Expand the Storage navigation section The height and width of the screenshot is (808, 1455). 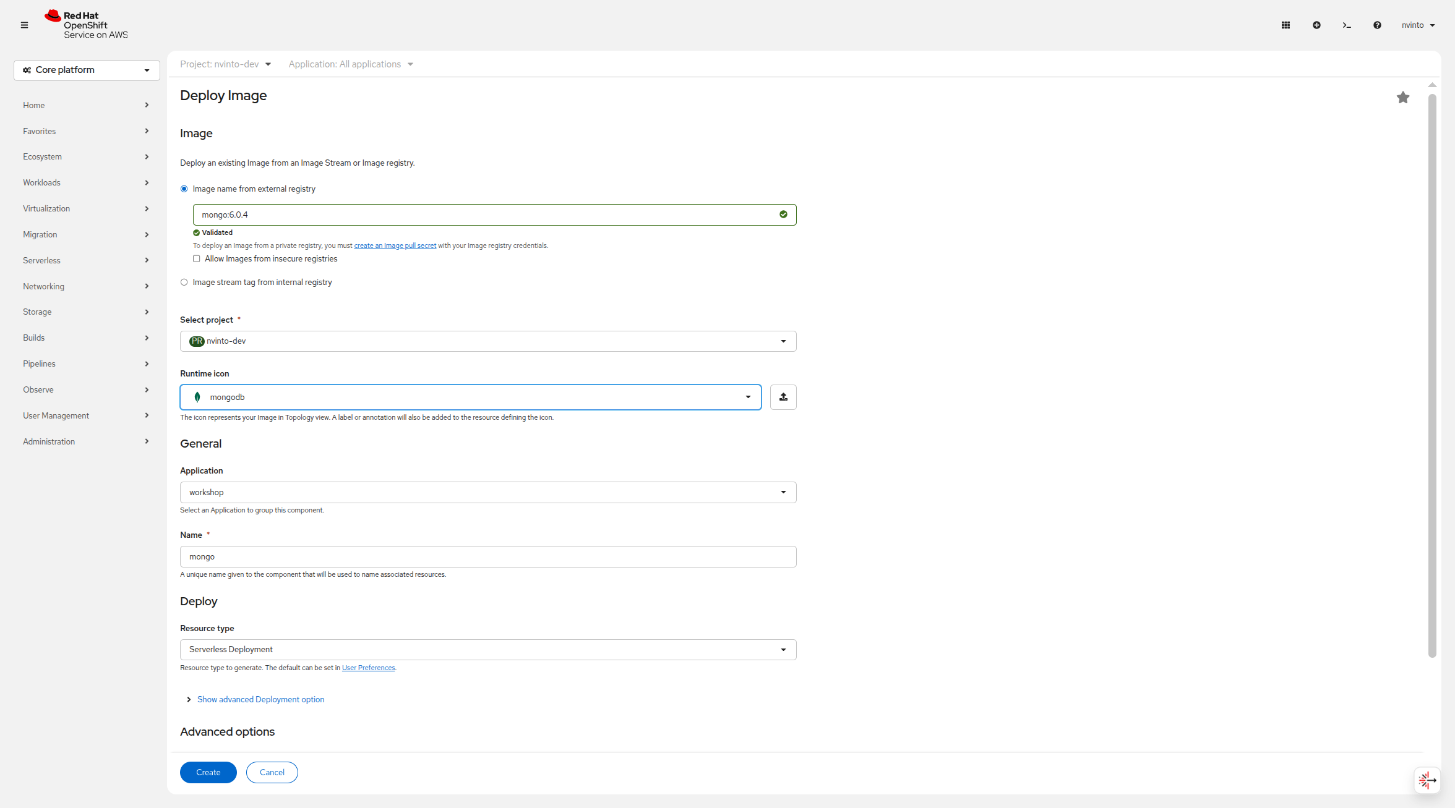(x=86, y=312)
